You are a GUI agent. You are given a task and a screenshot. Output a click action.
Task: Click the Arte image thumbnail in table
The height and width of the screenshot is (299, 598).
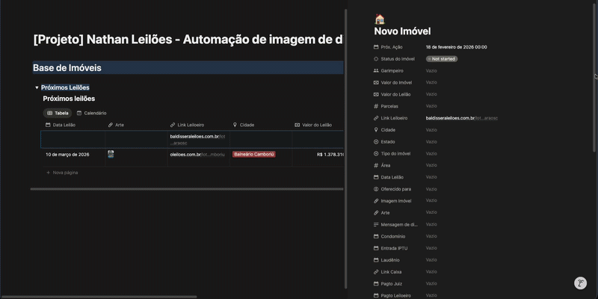point(111,154)
